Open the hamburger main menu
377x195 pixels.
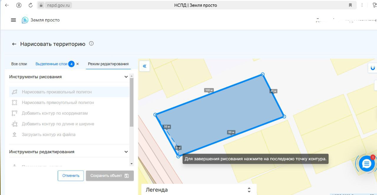[13, 20]
